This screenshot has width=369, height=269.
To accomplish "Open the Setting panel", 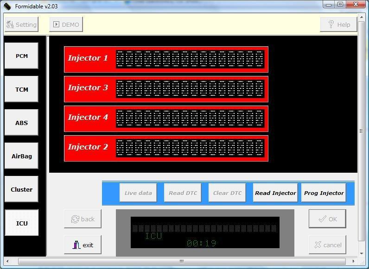I will (x=21, y=25).
